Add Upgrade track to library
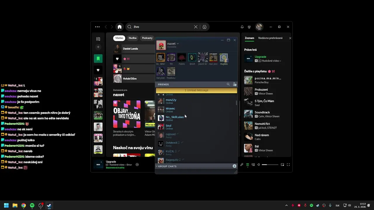 click(137, 164)
